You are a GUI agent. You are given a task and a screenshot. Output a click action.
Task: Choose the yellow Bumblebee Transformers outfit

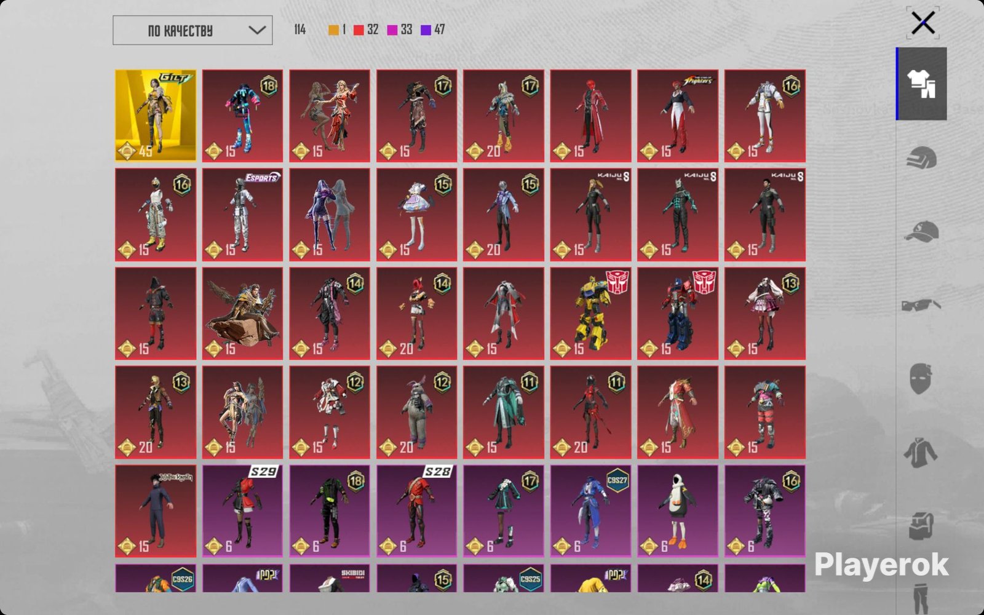pyautogui.click(x=590, y=314)
